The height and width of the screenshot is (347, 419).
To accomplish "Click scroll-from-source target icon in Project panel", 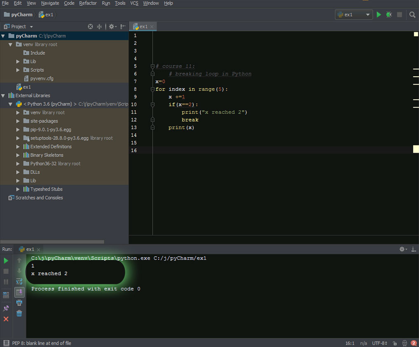I will click(90, 26).
